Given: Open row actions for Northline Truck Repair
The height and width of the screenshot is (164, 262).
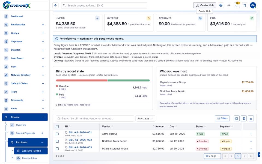Looking at the screenshot, I should tap(251, 141).
